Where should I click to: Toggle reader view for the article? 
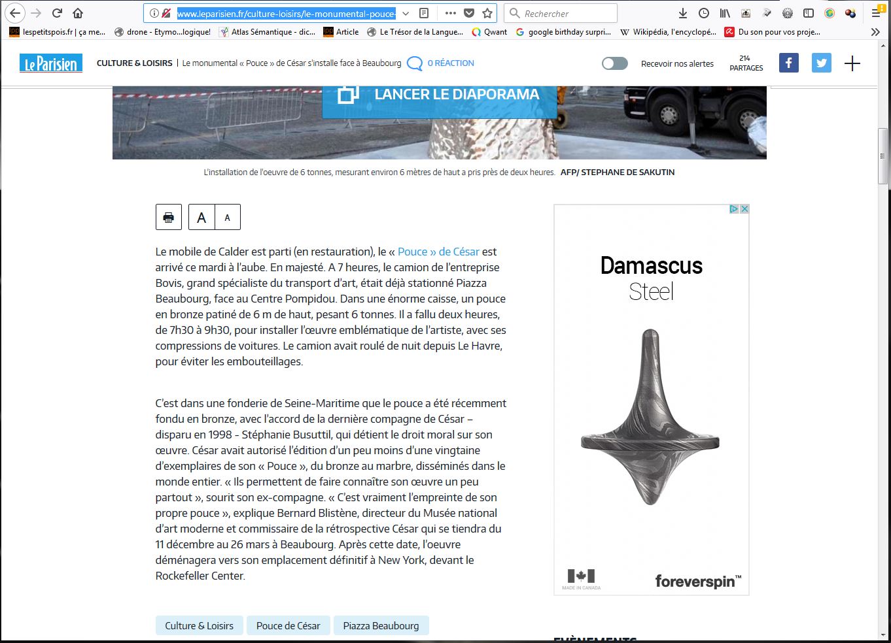click(424, 13)
